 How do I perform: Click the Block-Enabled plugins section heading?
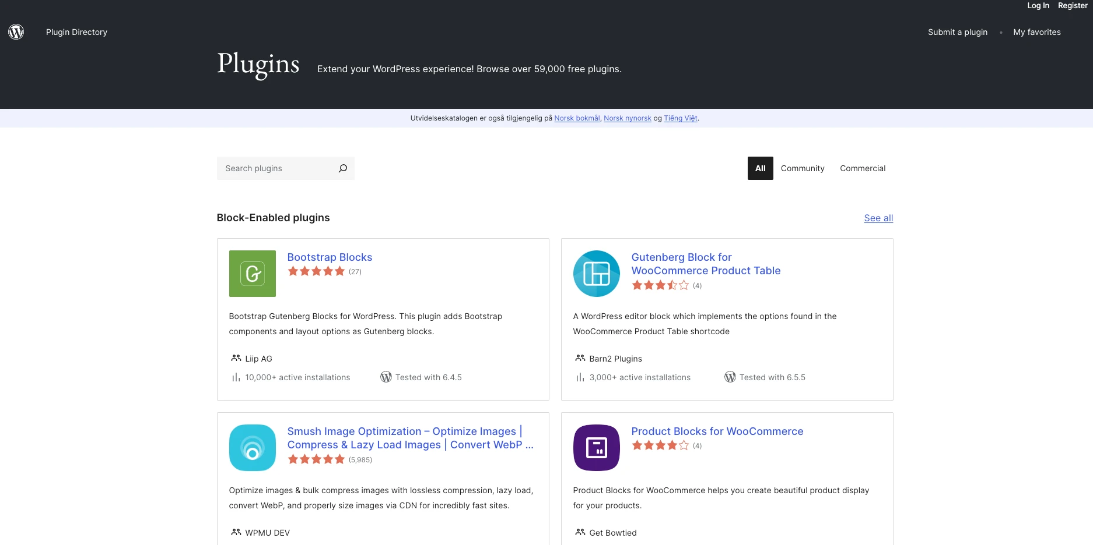pyautogui.click(x=273, y=218)
